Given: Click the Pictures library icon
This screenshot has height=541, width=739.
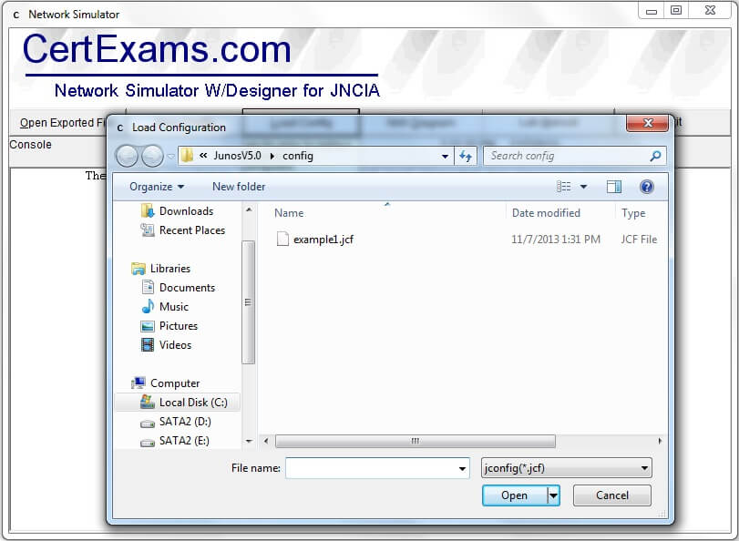Looking at the screenshot, I should [x=148, y=326].
